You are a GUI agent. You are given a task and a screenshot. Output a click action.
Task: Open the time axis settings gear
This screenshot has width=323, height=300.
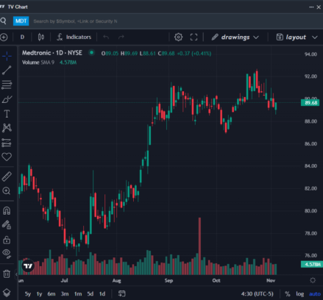click(313, 280)
